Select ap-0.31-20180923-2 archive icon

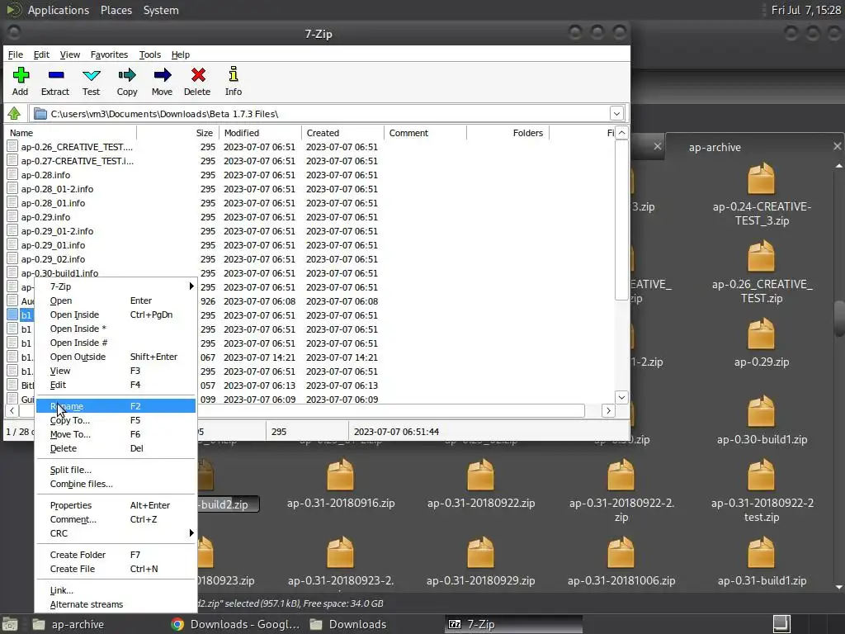[x=341, y=552]
